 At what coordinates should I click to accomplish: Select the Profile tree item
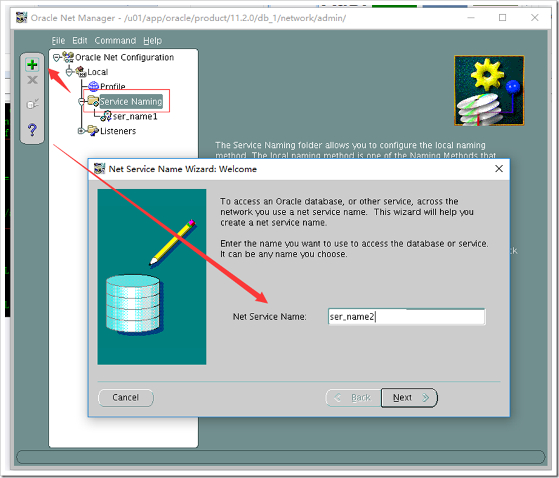113,87
